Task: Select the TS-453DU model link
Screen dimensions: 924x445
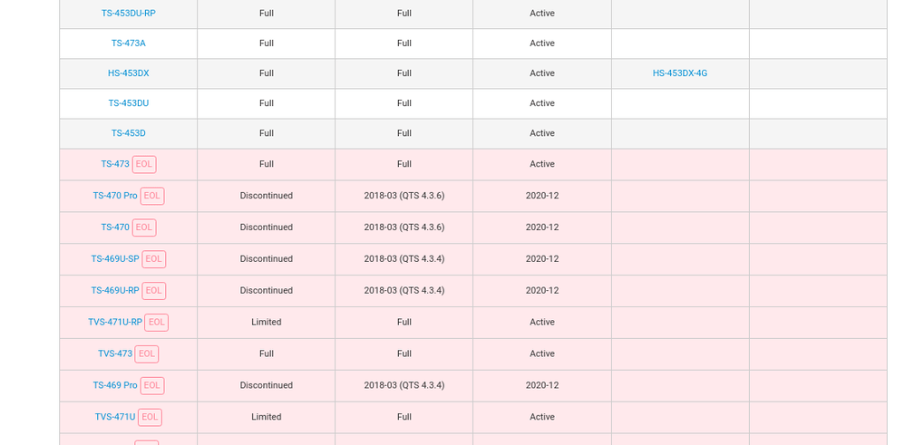Action: pyautogui.click(x=128, y=103)
